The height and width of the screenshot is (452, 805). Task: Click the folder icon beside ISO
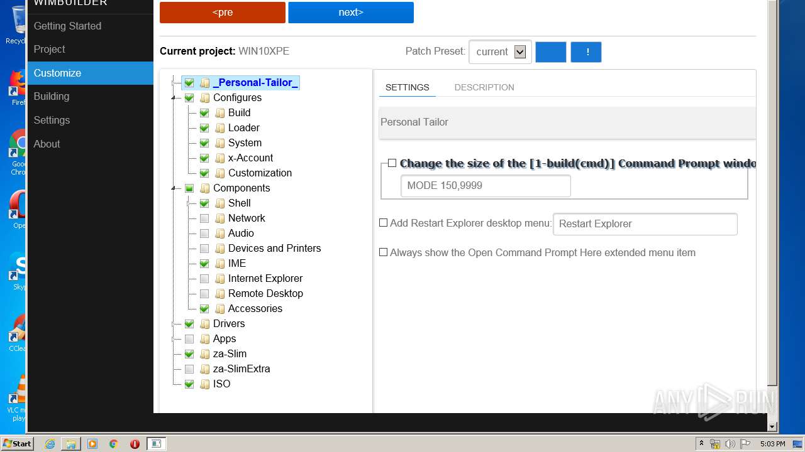[x=204, y=384]
